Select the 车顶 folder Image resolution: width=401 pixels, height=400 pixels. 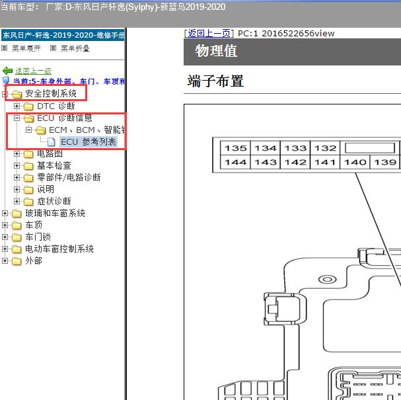coord(34,225)
